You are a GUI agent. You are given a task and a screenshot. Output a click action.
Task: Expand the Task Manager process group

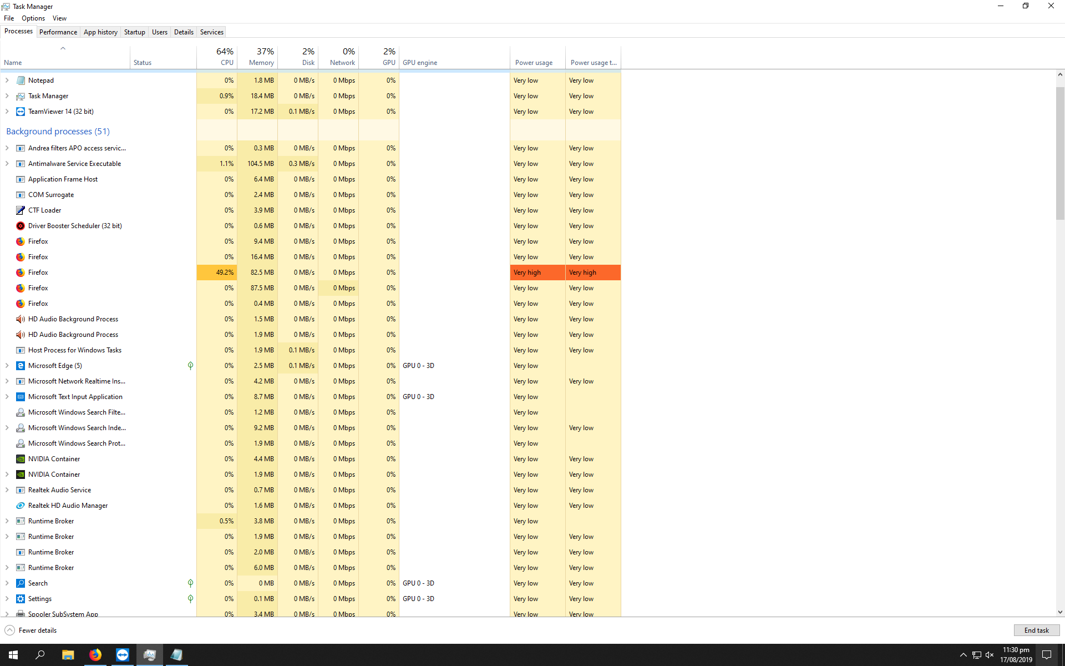pyautogui.click(x=7, y=96)
